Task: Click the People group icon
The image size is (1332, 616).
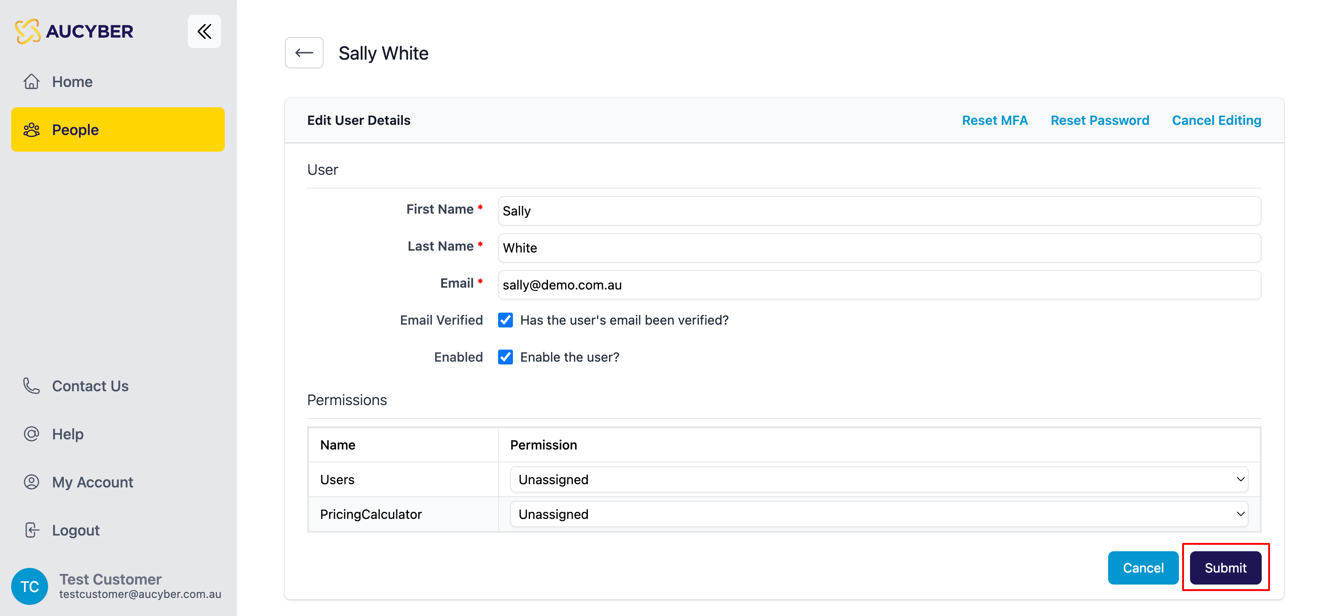Action: click(31, 130)
